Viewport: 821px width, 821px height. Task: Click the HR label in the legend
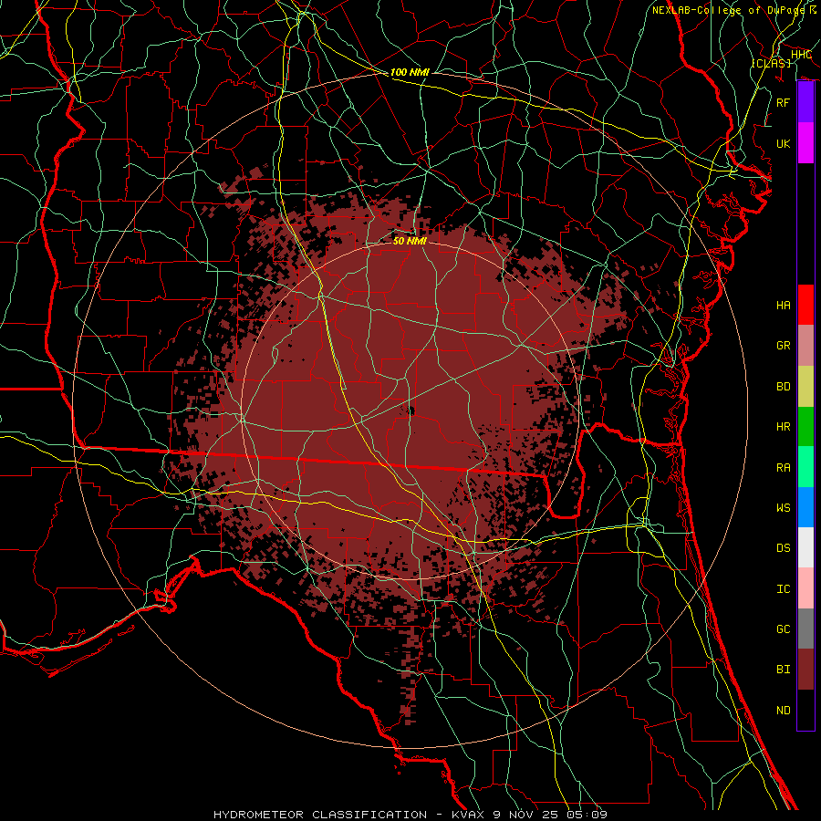click(x=784, y=427)
